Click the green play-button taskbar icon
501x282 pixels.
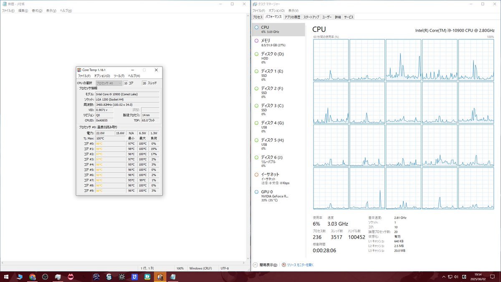pos(147,277)
